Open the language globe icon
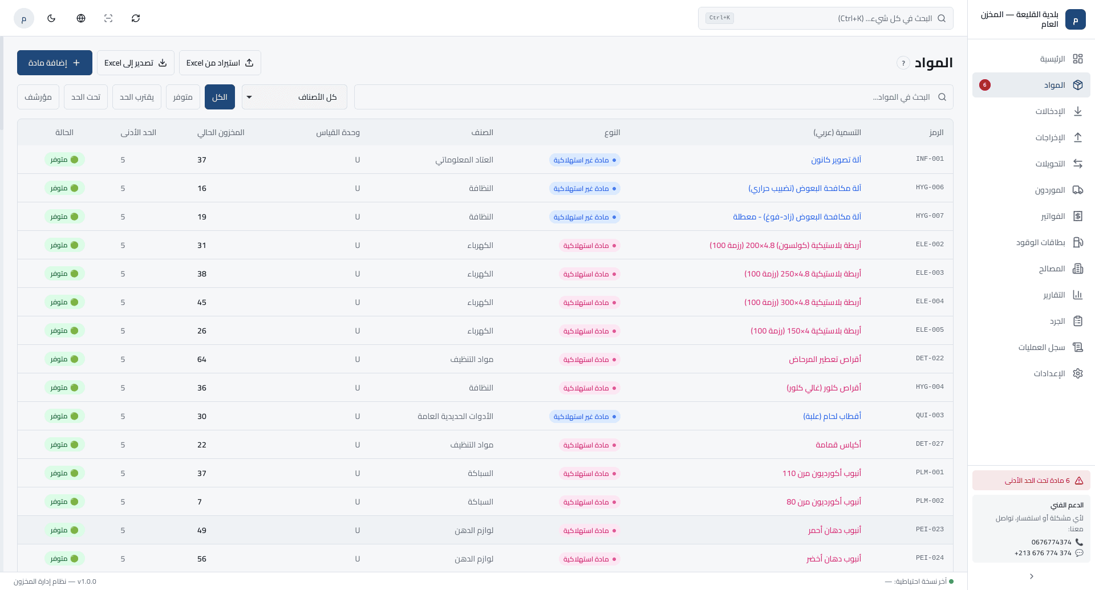The width and height of the screenshot is (1095, 590). 81,18
